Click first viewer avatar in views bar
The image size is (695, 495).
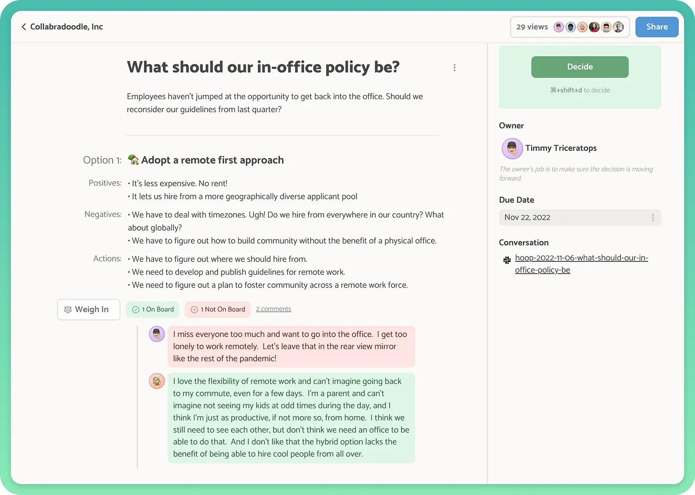click(558, 27)
